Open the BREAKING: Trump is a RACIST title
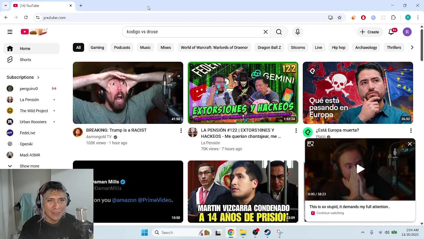Image resolution: width=424 pixels, height=239 pixels. 116,130
